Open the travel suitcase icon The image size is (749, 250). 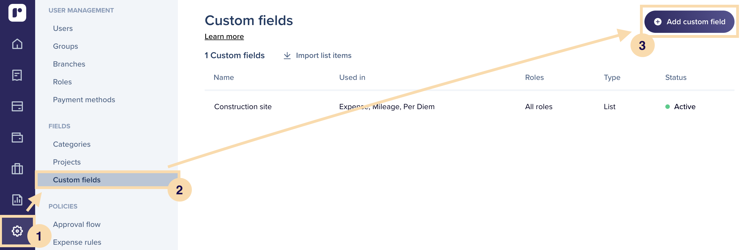pyautogui.click(x=17, y=168)
